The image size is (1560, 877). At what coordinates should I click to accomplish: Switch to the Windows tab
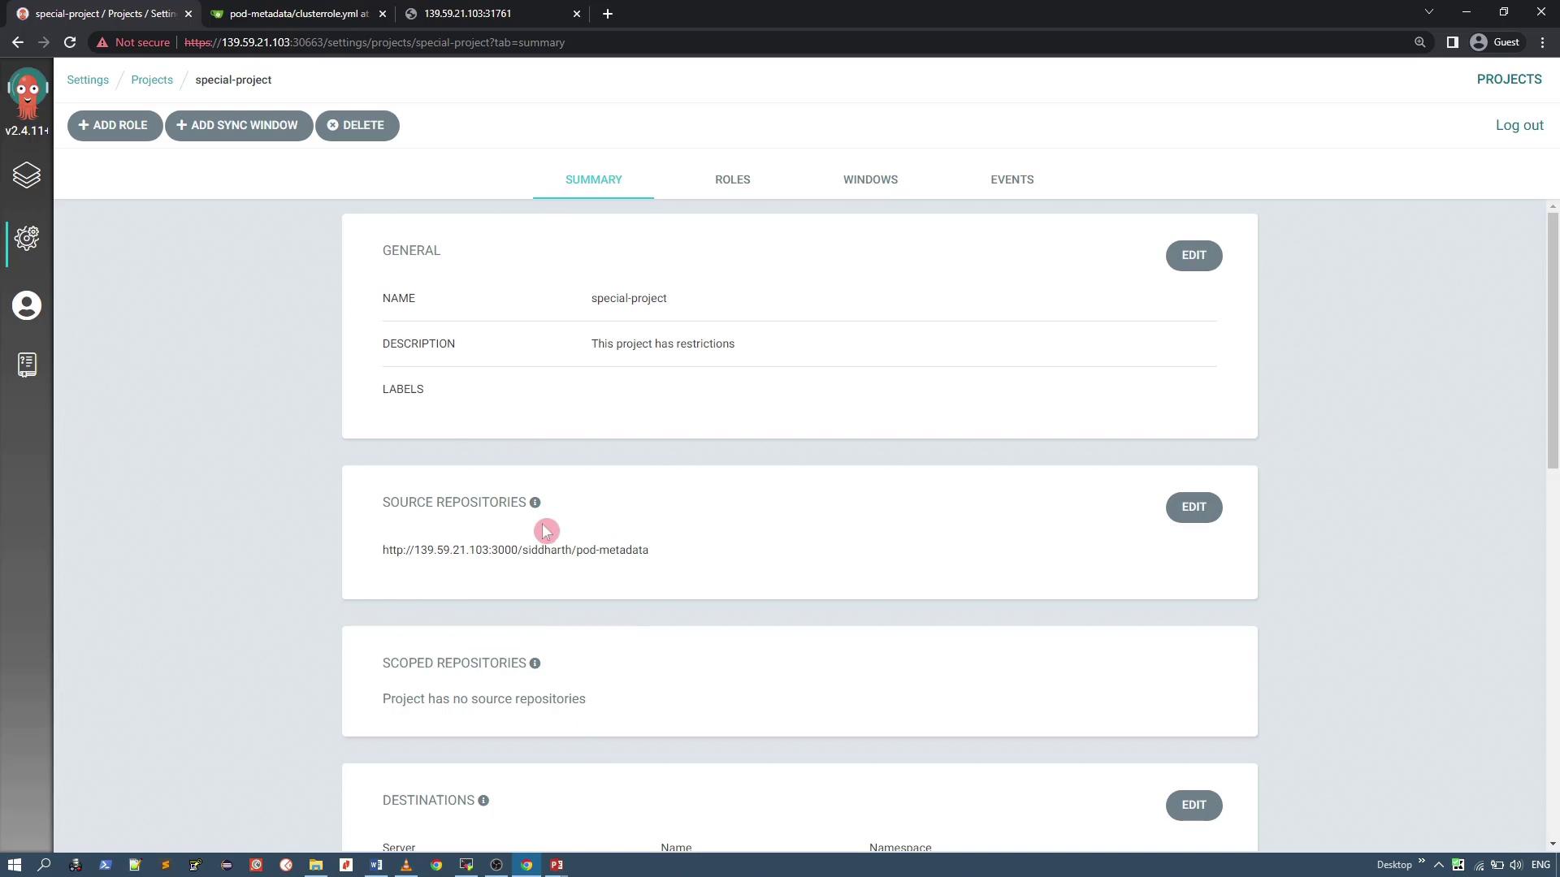pyautogui.click(x=869, y=179)
